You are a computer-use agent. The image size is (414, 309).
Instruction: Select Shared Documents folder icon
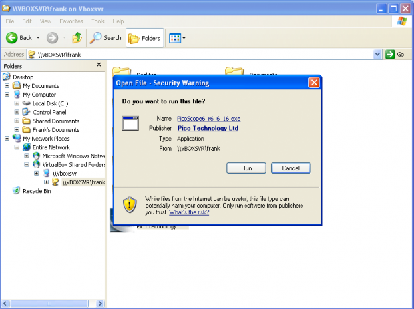[x=27, y=121]
